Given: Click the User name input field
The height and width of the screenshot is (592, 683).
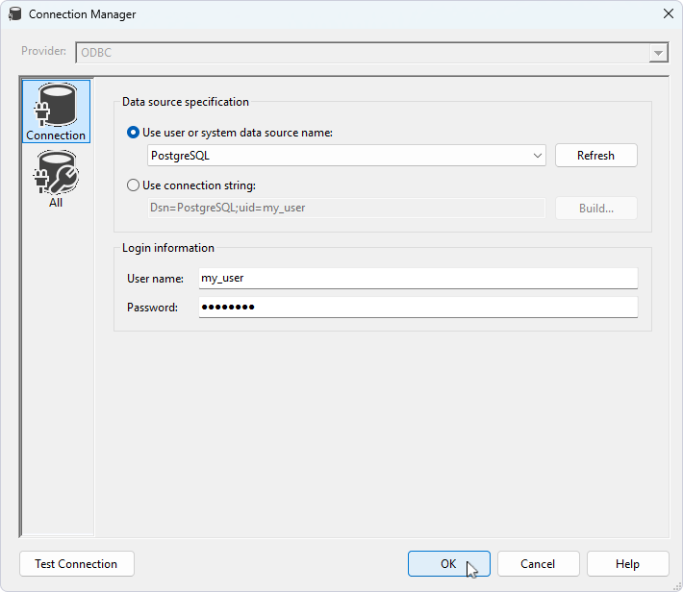Looking at the screenshot, I should (417, 278).
